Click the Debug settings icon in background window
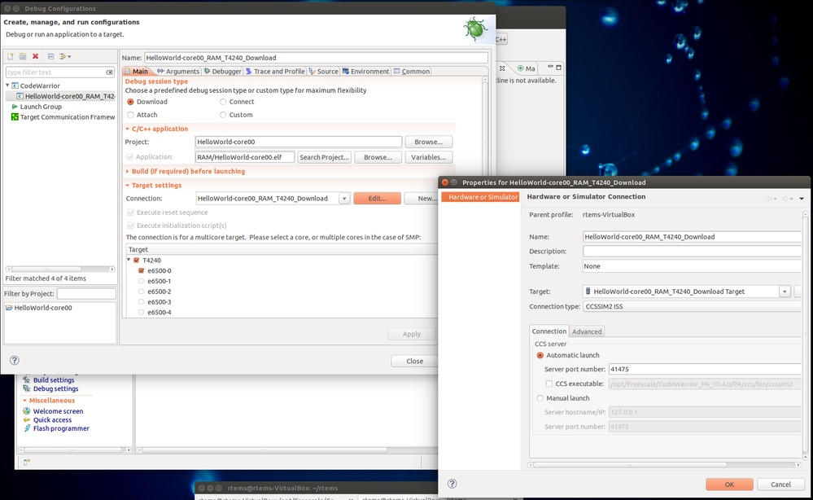 (26, 388)
